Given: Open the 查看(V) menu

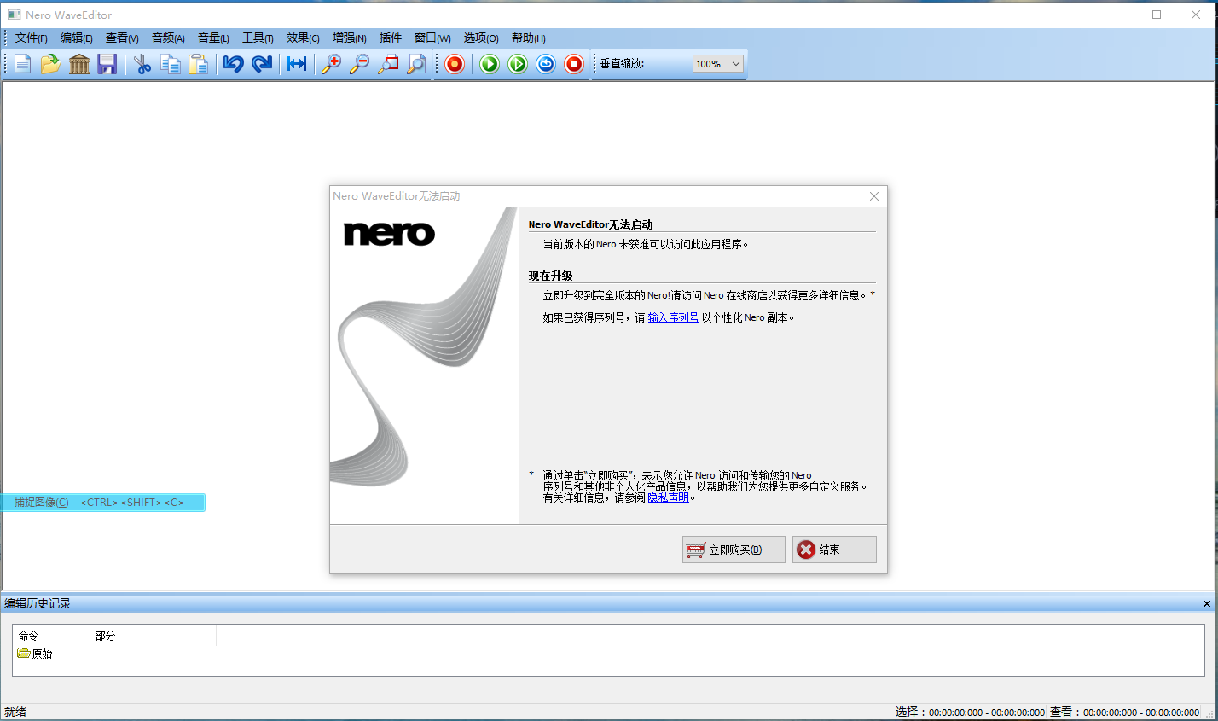Looking at the screenshot, I should pyautogui.click(x=122, y=38).
